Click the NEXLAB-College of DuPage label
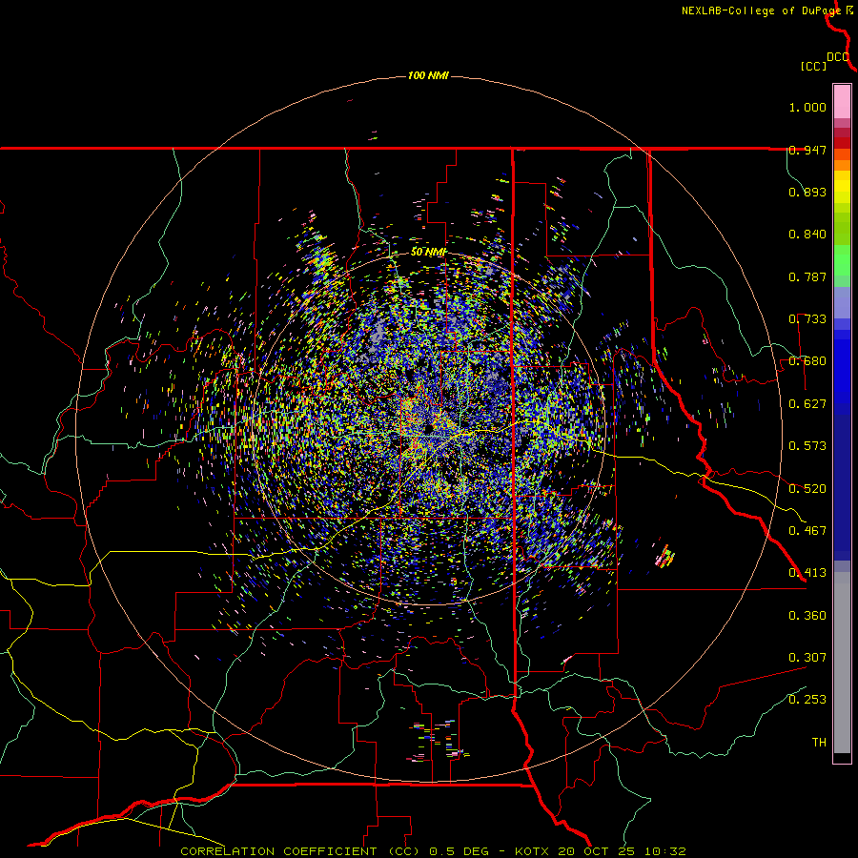The image size is (858, 858). (766, 10)
